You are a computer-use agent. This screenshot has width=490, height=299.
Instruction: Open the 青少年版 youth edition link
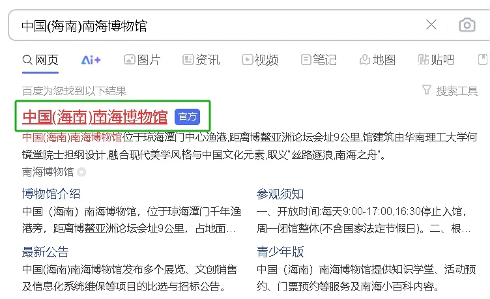click(x=280, y=252)
